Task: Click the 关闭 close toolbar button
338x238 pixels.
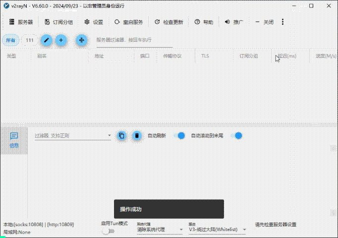Action: tap(264, 22)
